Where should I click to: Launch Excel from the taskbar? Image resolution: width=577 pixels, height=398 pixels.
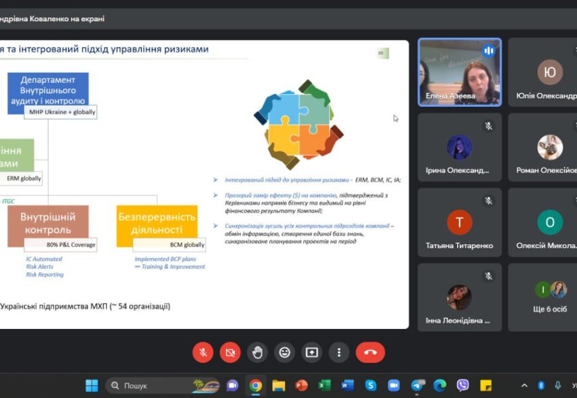pyautogui.click(x=324, y=385)
